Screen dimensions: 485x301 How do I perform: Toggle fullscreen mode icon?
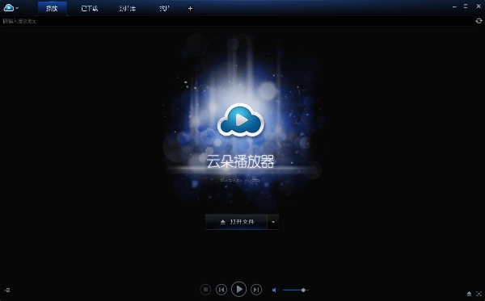tap(479, 294)
